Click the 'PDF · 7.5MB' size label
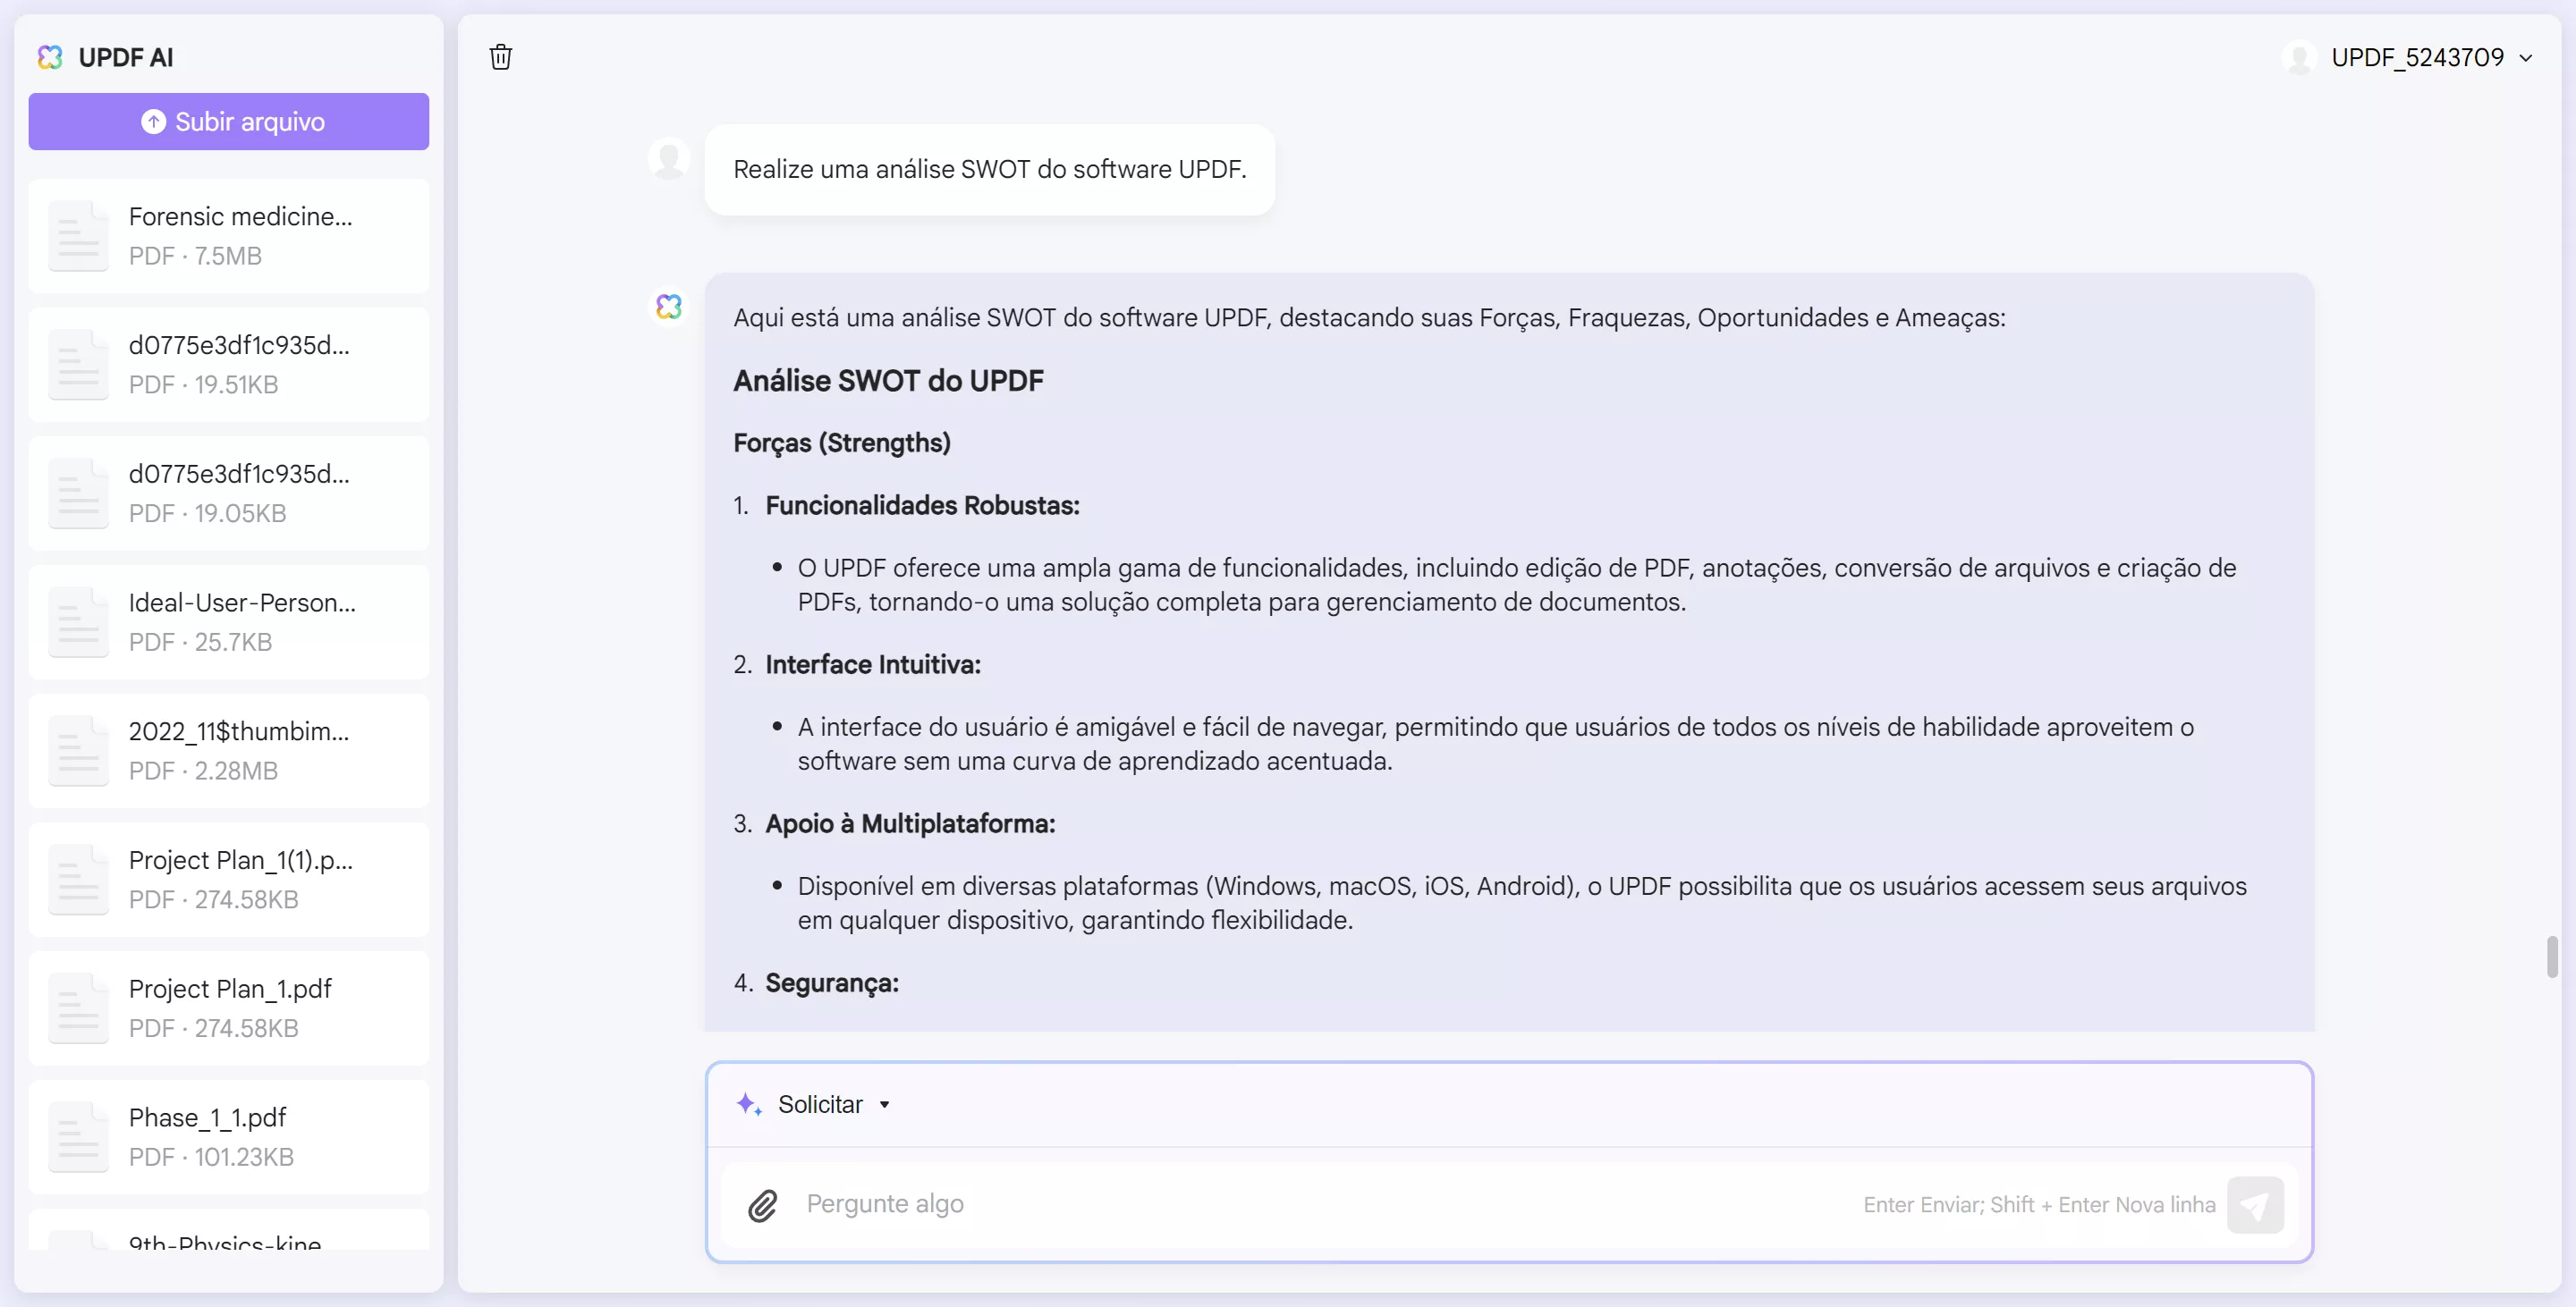The height and width of the screenshot is (1307, 2576). coord(195,257)
